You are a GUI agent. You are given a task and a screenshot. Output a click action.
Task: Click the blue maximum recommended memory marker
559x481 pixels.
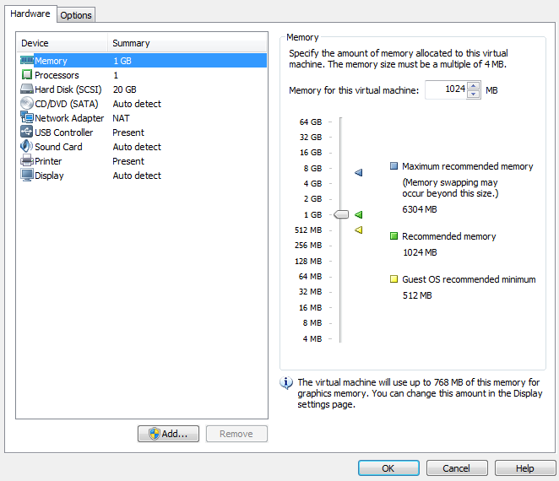pos(359,173)
